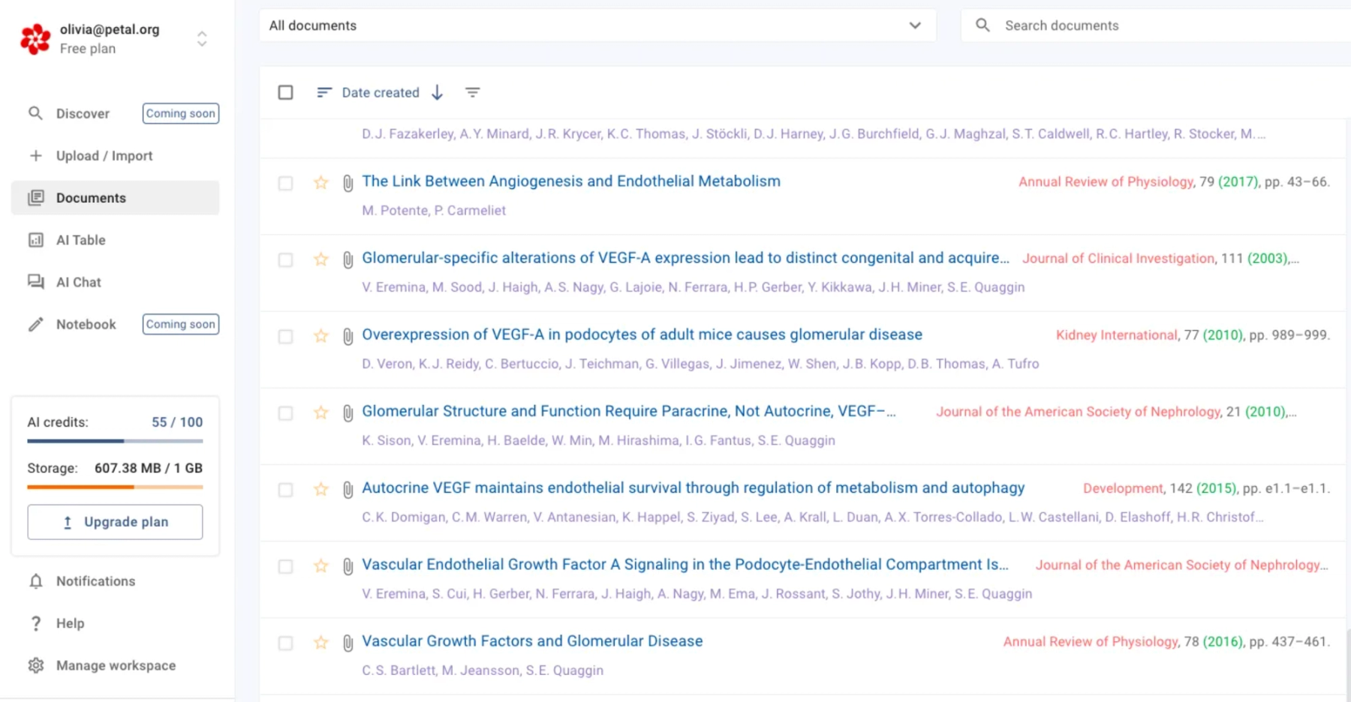Viewport: 1351px width, 702px height.
Task: Open the Date created sort menu
Action: [x=368, y=92]
